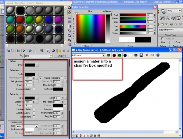Toggle blue channel in V-Ray frame buffer
183x139 pixels.
(x=125, y=55)
